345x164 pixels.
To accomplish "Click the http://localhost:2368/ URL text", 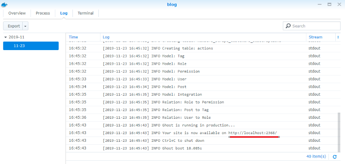I will click(x=253, y=133).
